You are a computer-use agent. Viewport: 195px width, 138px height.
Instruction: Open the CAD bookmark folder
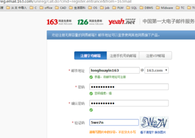pyautogui.click(x=61, y=8)
